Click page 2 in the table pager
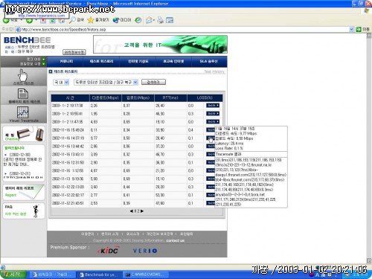Viewport: 372px width, 279px height. 138,211
